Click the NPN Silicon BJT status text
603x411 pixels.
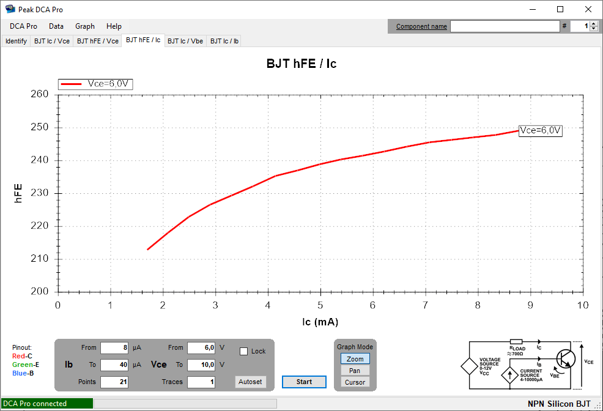pos(559,404)
